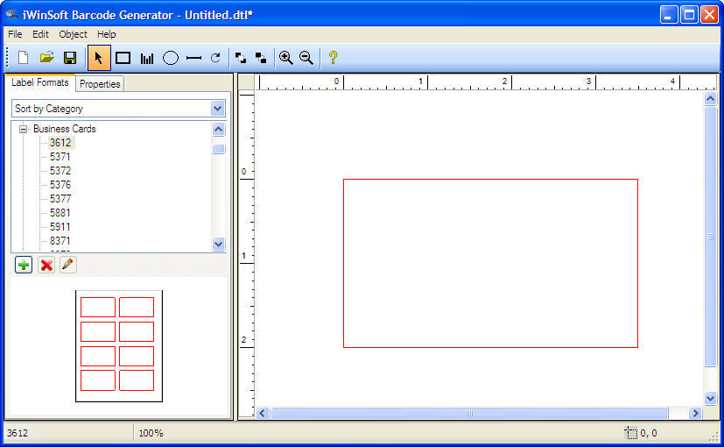Click format list scroll down arrow

218,244
